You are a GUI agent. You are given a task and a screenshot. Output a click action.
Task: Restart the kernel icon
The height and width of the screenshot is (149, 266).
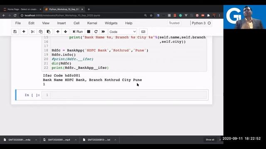coord(96,31)
